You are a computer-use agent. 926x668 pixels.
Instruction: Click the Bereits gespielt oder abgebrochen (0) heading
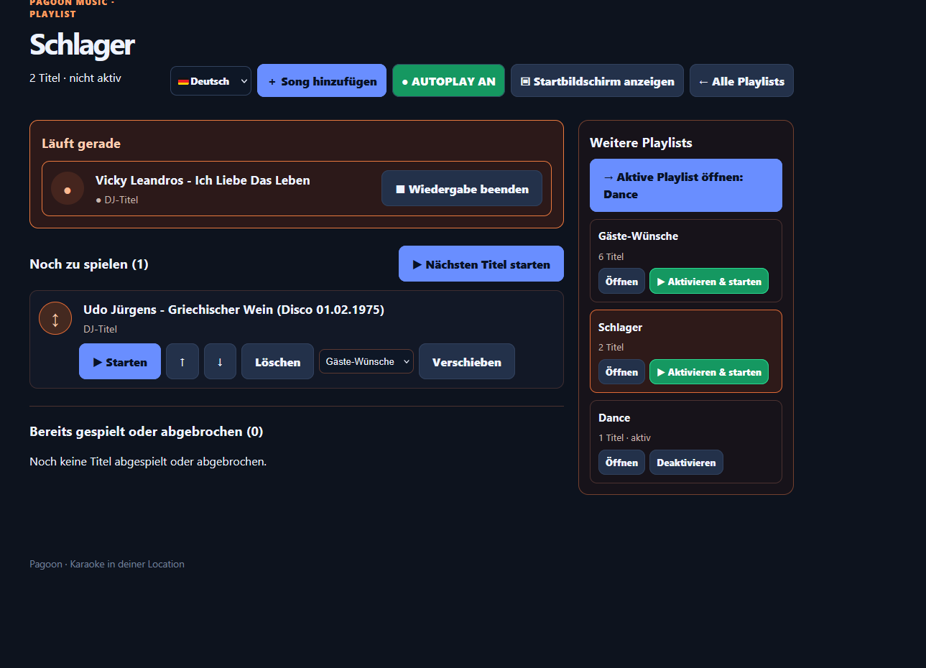pos(147,432)
